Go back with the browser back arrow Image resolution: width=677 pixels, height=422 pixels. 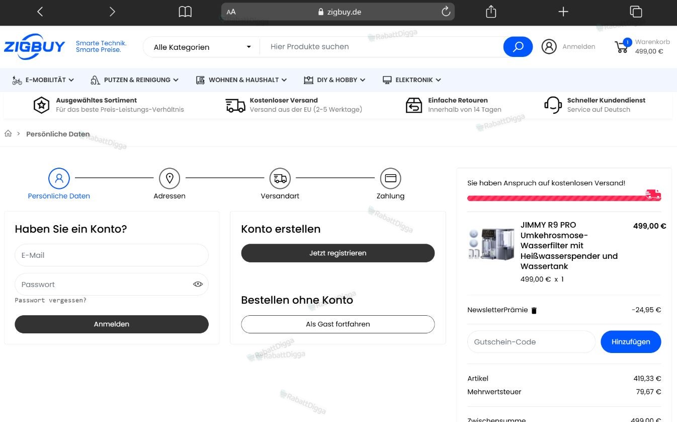pos(40,12)
